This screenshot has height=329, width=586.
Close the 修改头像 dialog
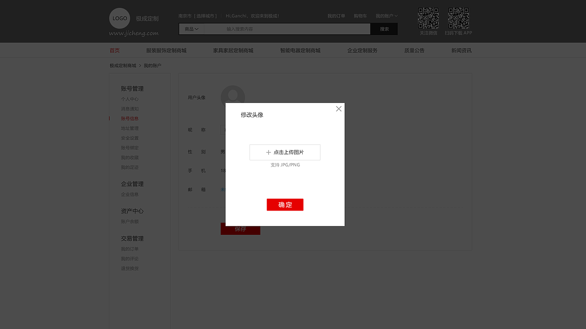(338, 109)
